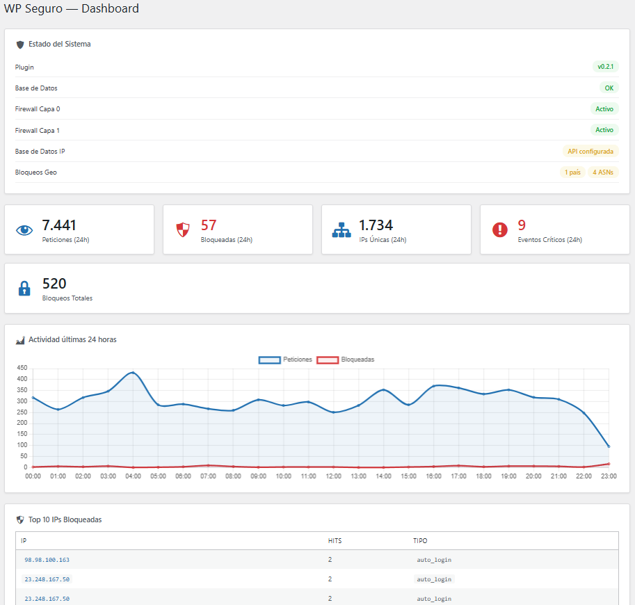Click the HITS column header
The height and width of the screenshot is (605, 635).
(335, 540)
